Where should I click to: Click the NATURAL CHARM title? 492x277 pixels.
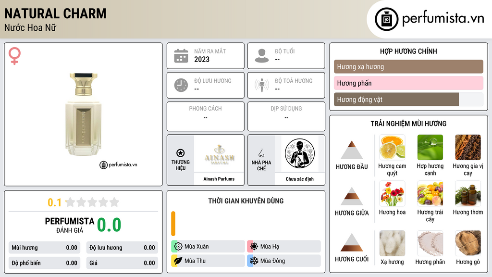click(x=55, y=13)
